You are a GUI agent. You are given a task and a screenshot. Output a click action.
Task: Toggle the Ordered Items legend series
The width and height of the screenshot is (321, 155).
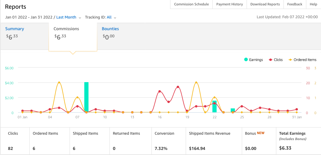point(302,60)
